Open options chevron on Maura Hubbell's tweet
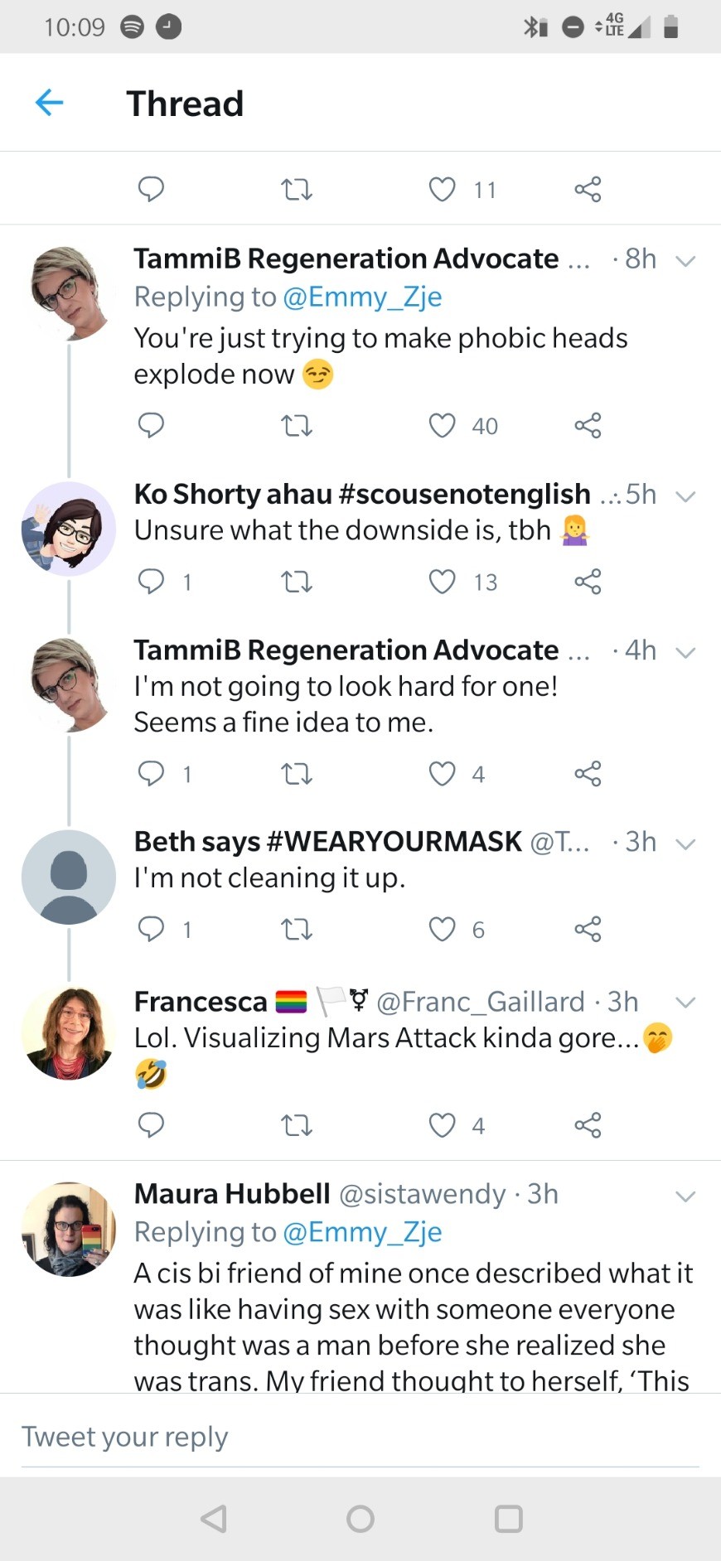Viewport: 721px width, 1561px height. tap(685, 1196)
